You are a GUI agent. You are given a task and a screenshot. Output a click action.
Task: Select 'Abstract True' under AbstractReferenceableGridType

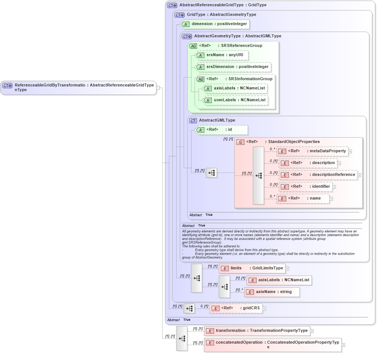click(179, 320)
